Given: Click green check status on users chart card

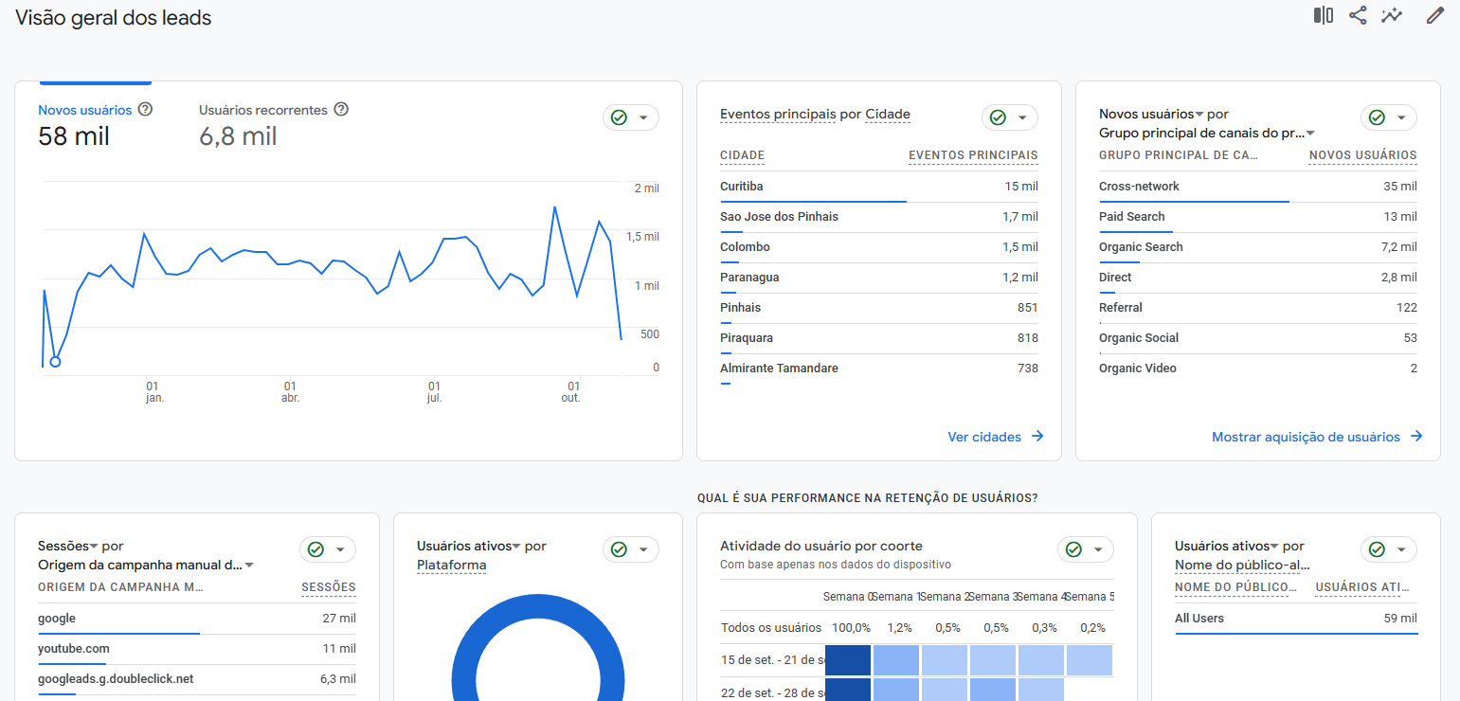Looking at the screenshot, I should (619, 117).
